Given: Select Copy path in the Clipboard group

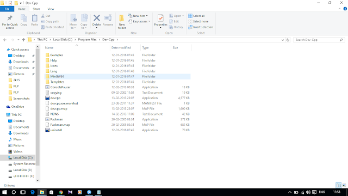Looking at the screenshot, I should coord(50,22).
